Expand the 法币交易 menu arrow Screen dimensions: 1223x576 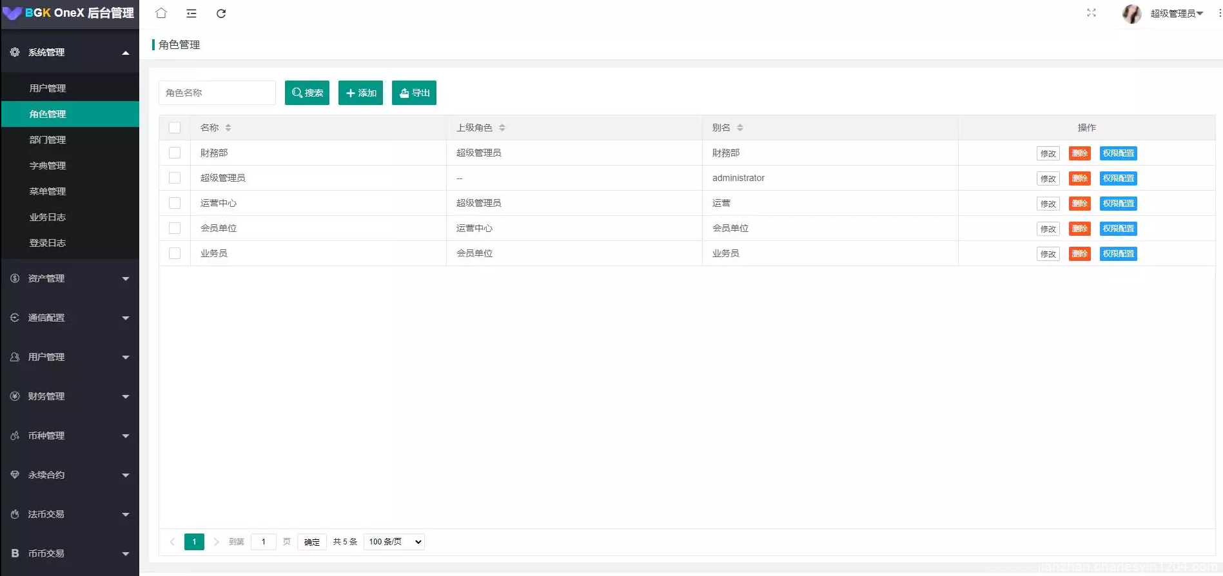point(126,515)
